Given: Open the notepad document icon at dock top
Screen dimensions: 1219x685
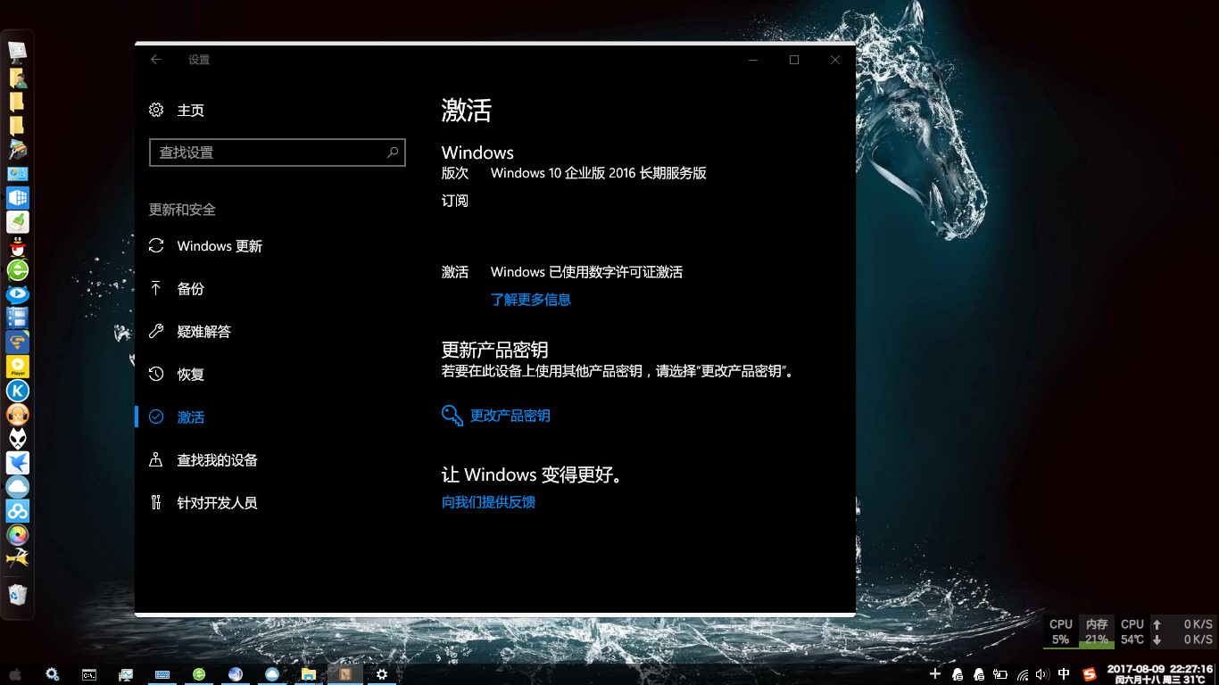Looking at the screenshot, I should [x=18, y=54].
